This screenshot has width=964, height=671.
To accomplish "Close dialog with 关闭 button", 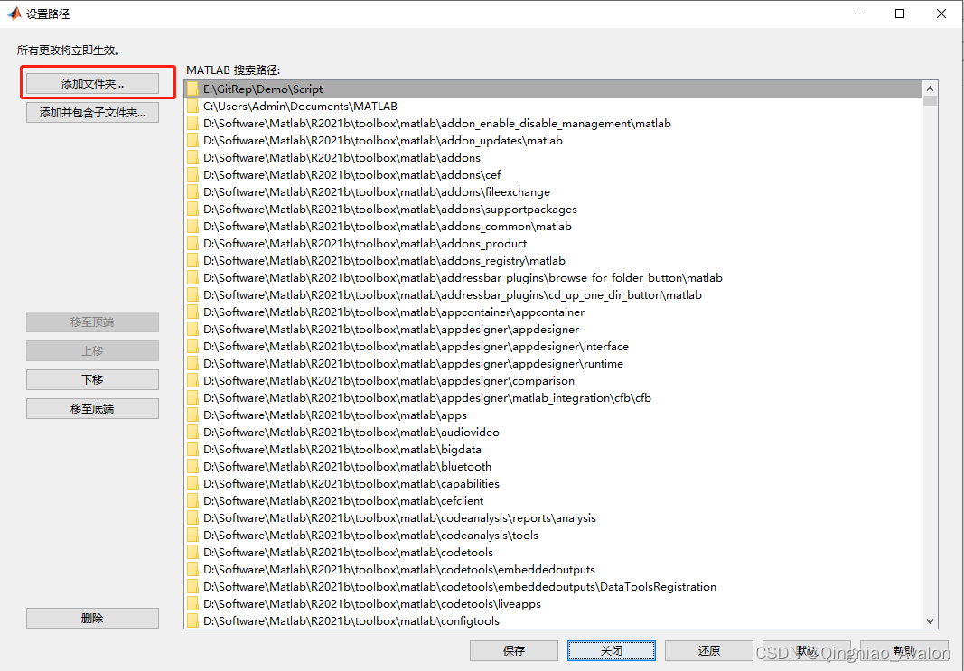I will (x=611, y=651).
